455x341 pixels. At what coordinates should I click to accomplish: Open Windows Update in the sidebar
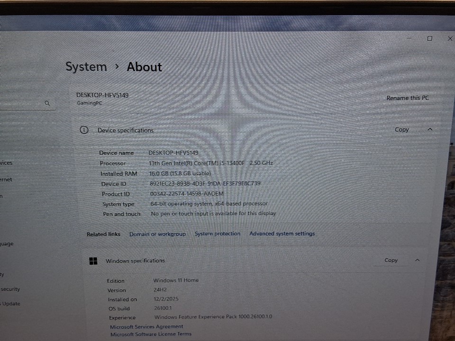[10, 304]
